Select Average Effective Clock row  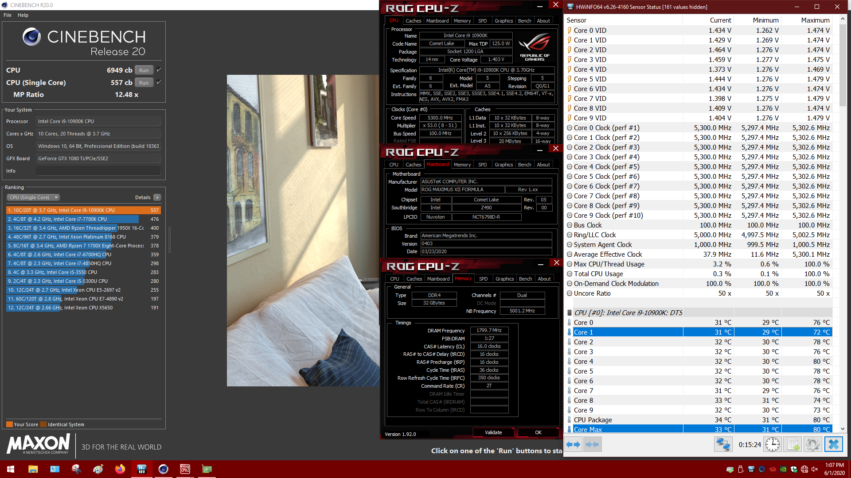pos(699,254)
